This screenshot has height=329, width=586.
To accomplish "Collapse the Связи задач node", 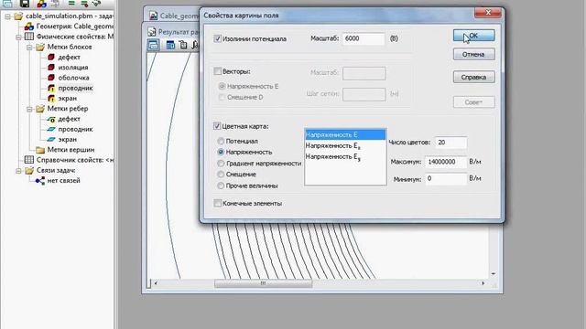I will point(18,171).
